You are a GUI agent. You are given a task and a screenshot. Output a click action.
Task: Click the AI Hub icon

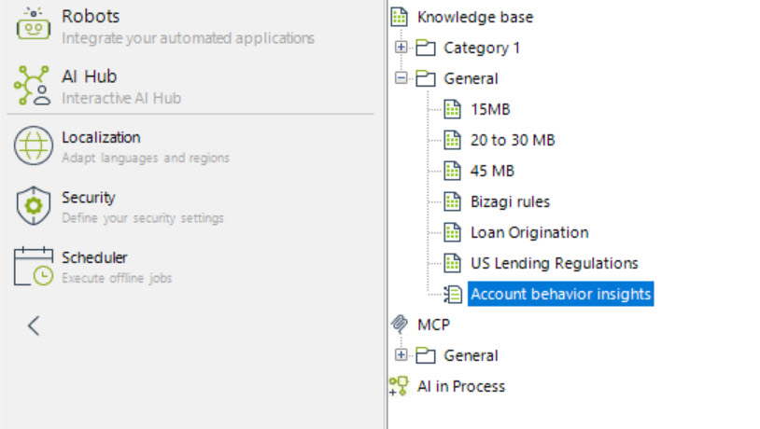point(34,86)
